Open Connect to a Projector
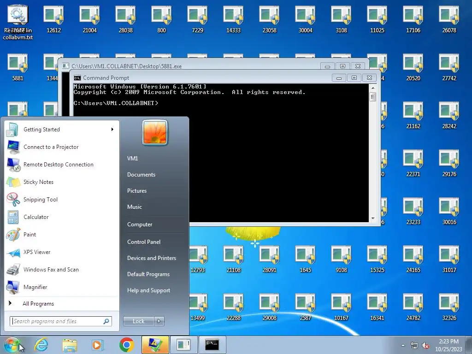Image resolution: width=472 pixels, height=354 pixels. coord(62,147)
